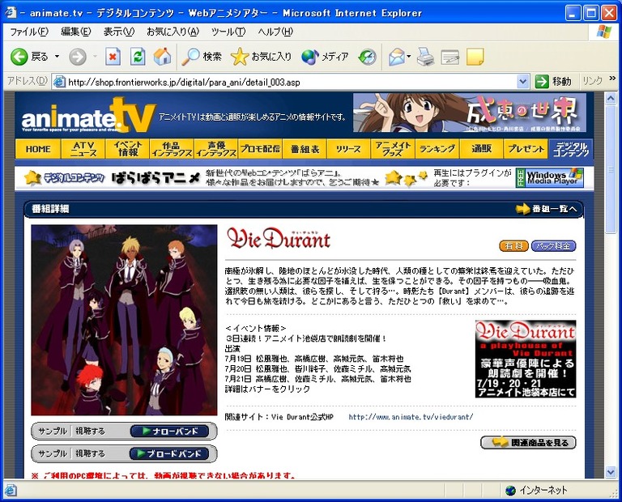622x502 pixels.
Task: Click the vertical scrollbar down arrow
Action: [611, 472]
